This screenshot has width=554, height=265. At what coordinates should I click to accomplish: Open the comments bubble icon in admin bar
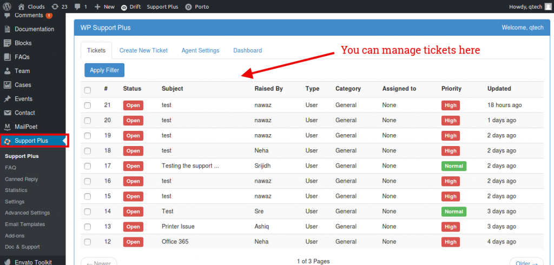click(78, 7)
